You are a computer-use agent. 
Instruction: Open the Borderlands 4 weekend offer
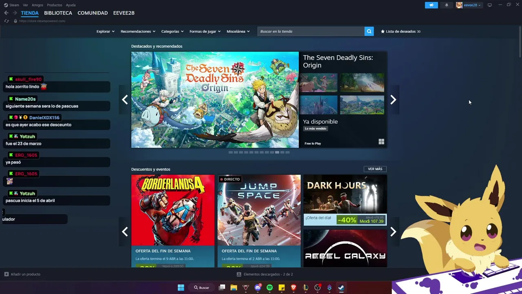click(173, 221)
